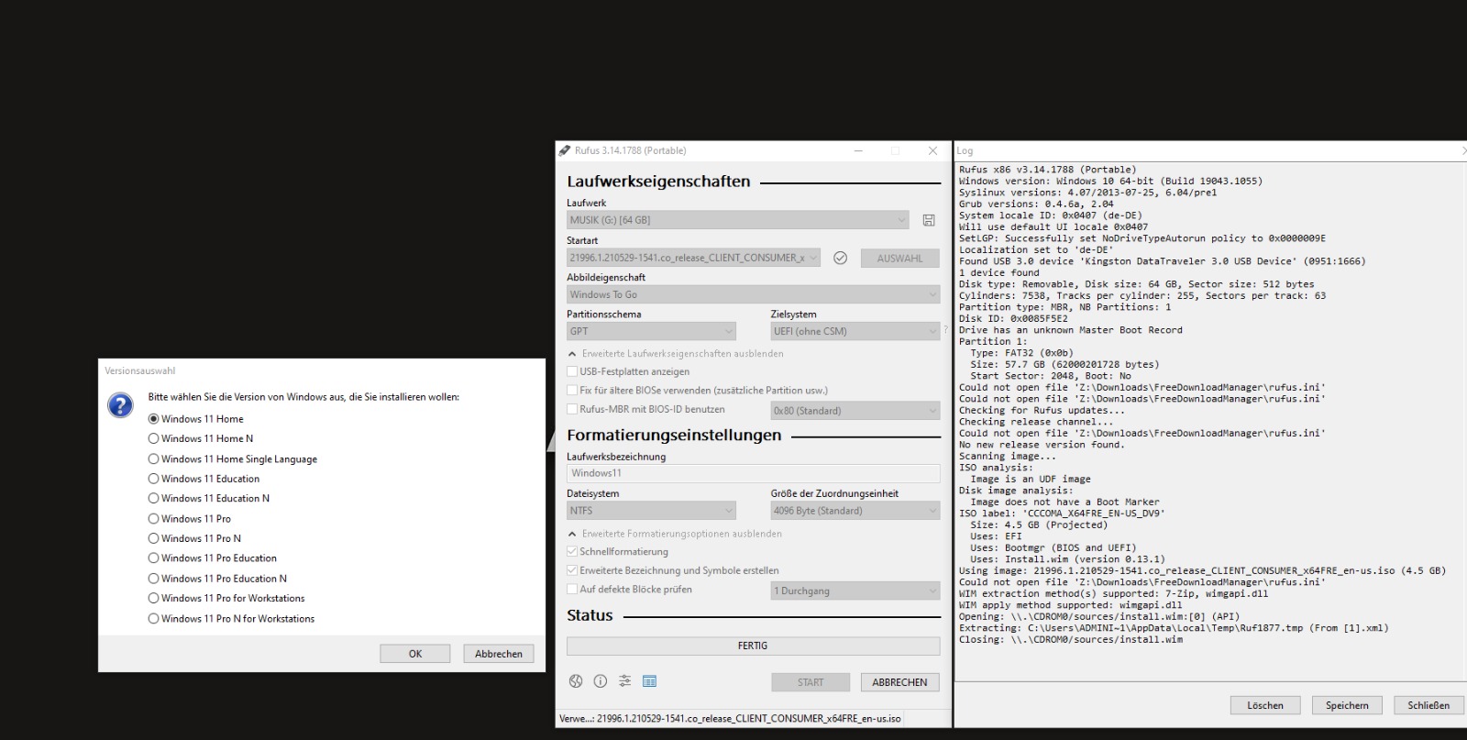Select Windows 11 Home N option

[x=200, y=439]
